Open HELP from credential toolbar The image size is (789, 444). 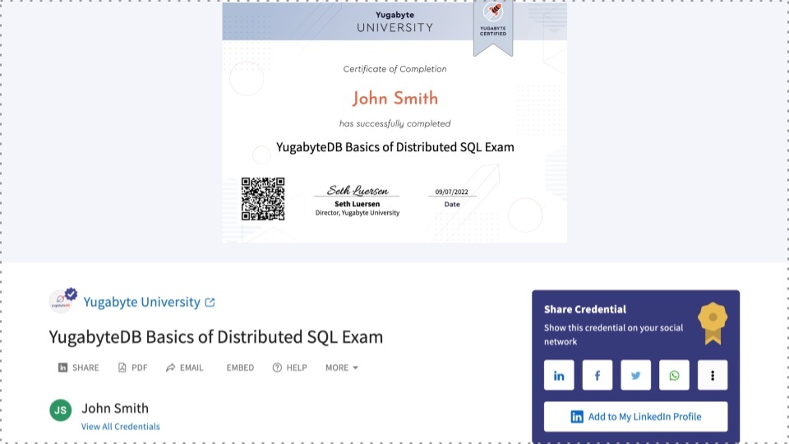(290, 368)
